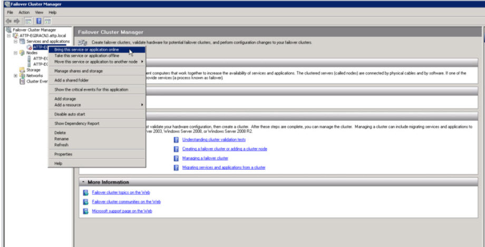Image resolution: width=485 pixels, height=247 pixels.
Task: Open Failover cluster topics on the Web link
Action: [x=121, y=192]
